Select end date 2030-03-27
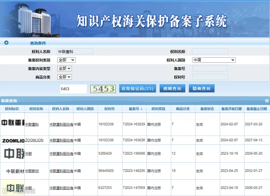This screenshot has height=196, width=270. coord(253,188)
